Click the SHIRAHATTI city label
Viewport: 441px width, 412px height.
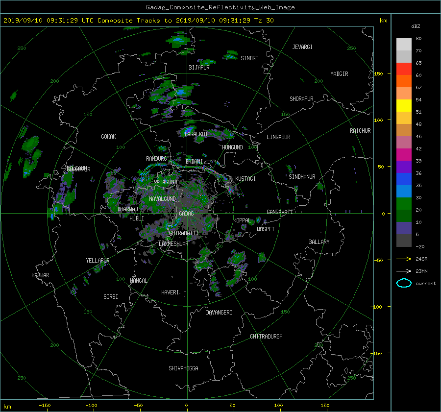pyautogui.click(x=184, y=233)
